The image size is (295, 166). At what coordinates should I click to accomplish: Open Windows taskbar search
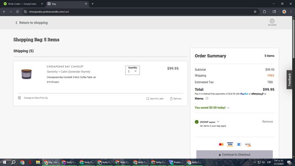coord(13,162)
